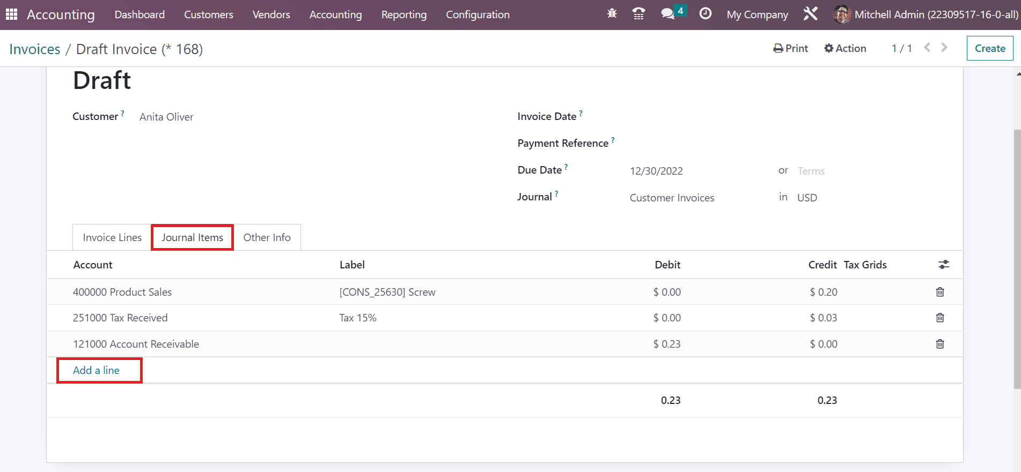
Task: Open column options adjust icon
Action: [x=944, y=265]
